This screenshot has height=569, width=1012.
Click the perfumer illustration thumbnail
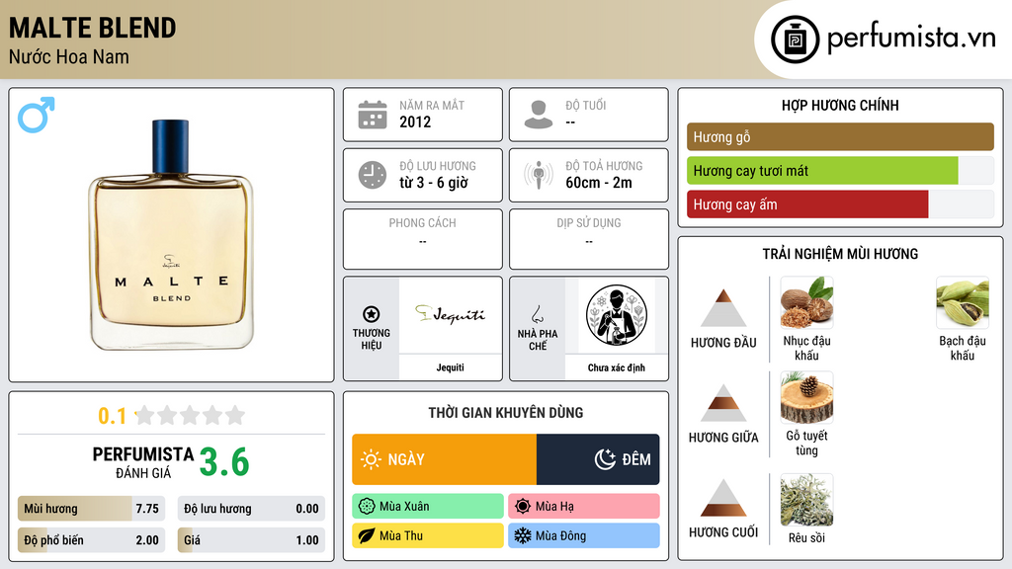click(617, 315)
